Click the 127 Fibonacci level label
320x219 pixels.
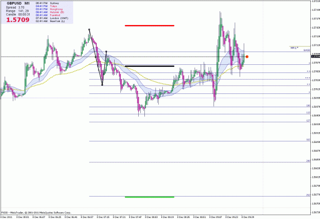[308, 120]
